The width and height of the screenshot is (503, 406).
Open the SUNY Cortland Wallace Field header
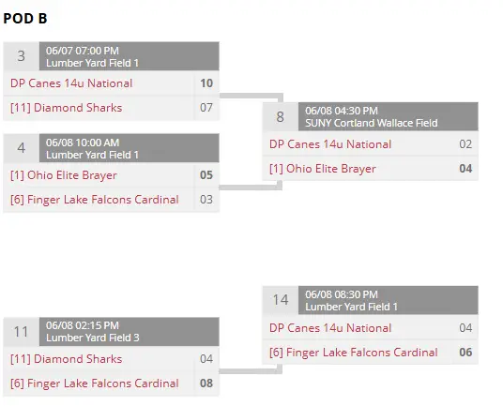[x=389, y=116]
